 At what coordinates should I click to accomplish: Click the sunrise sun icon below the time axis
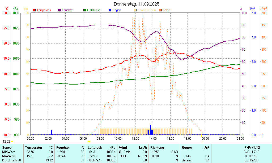pos(89,142)
